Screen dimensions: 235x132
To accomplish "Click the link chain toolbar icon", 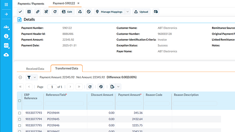I will 38,12.
